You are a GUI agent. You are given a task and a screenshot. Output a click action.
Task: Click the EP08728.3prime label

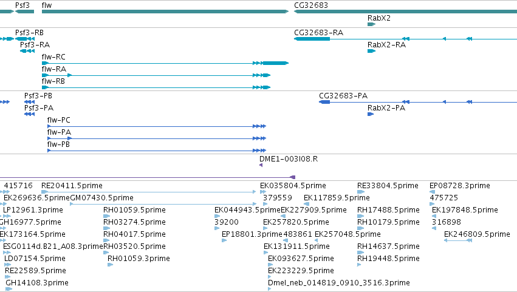click(460, 186)
